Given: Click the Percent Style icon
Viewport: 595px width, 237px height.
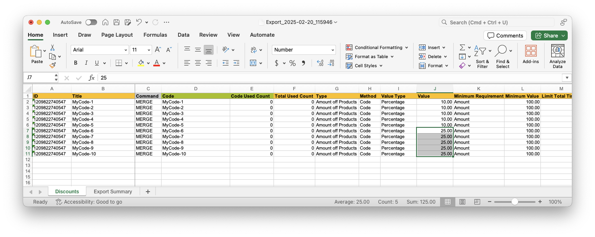Looking at the screenshot, I should [292, 63].
